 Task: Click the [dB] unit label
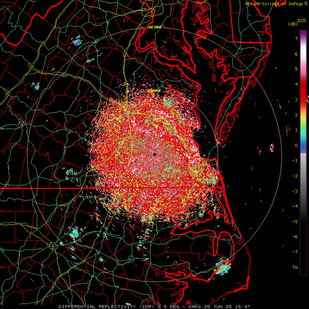(x=293, y=24)
